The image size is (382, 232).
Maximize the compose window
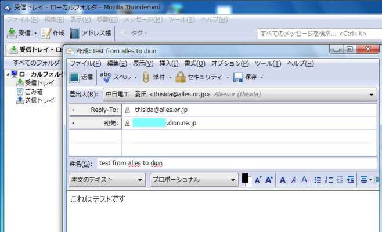pos(349,49)
